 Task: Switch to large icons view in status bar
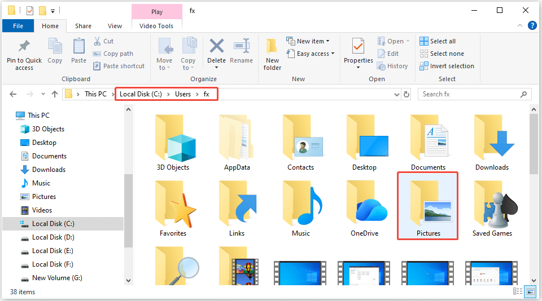(530, 291)
